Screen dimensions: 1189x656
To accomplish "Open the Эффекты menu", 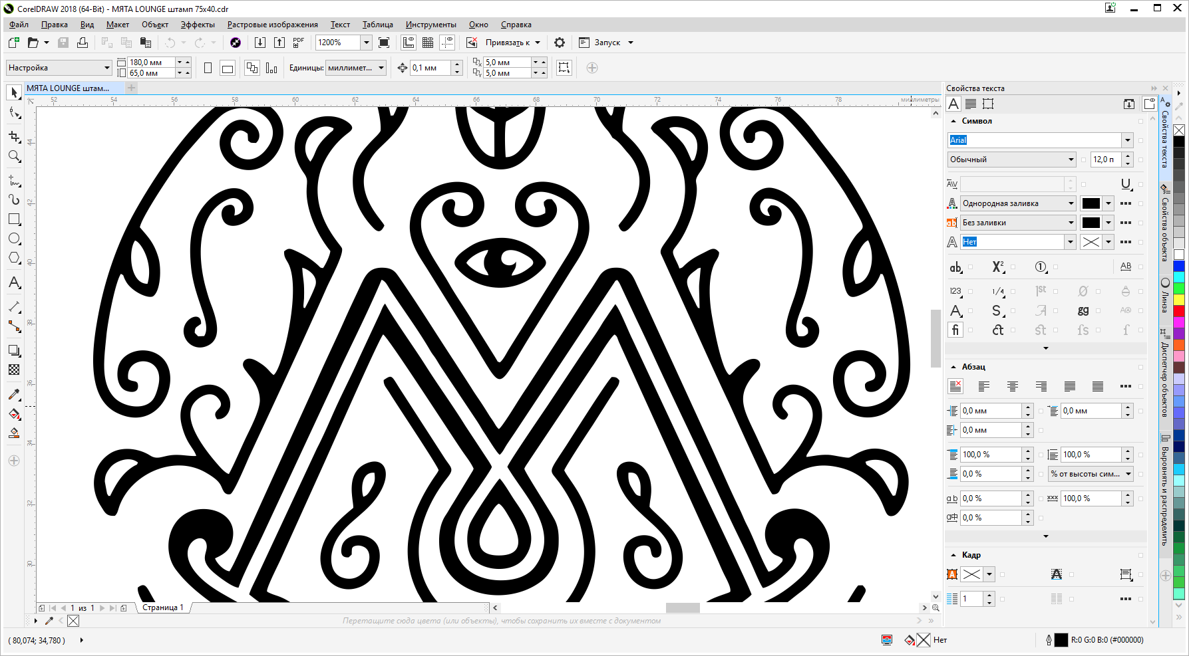I will coord(198,25).
